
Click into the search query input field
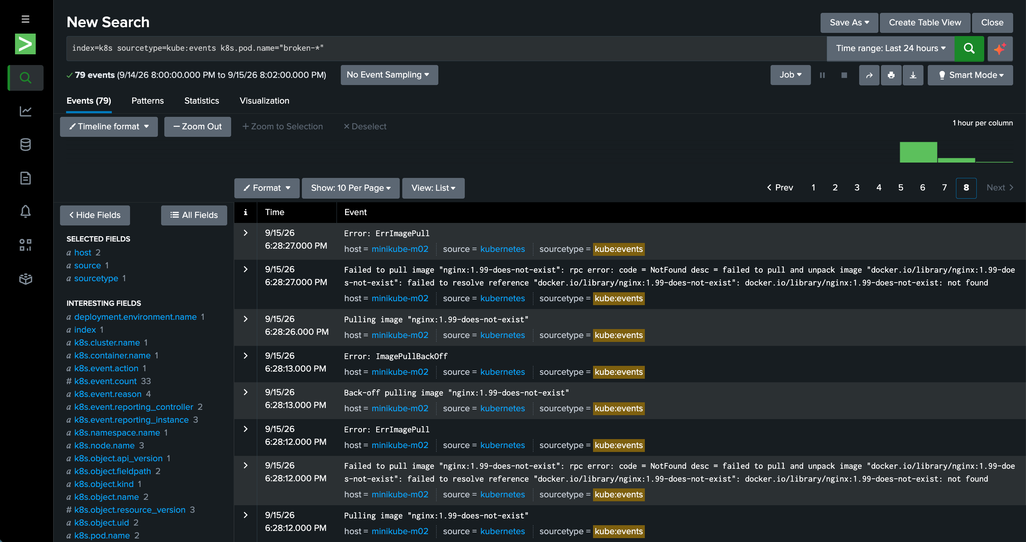pos(446,49)
